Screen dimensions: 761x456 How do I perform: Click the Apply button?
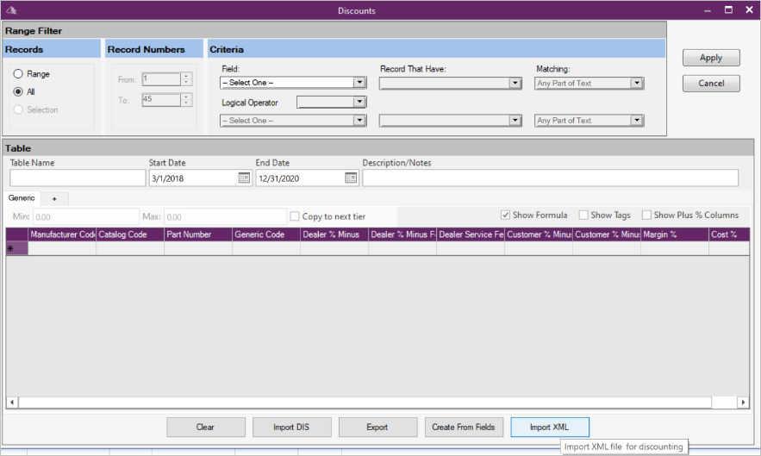pyautogui.click(x=711, y=58)
